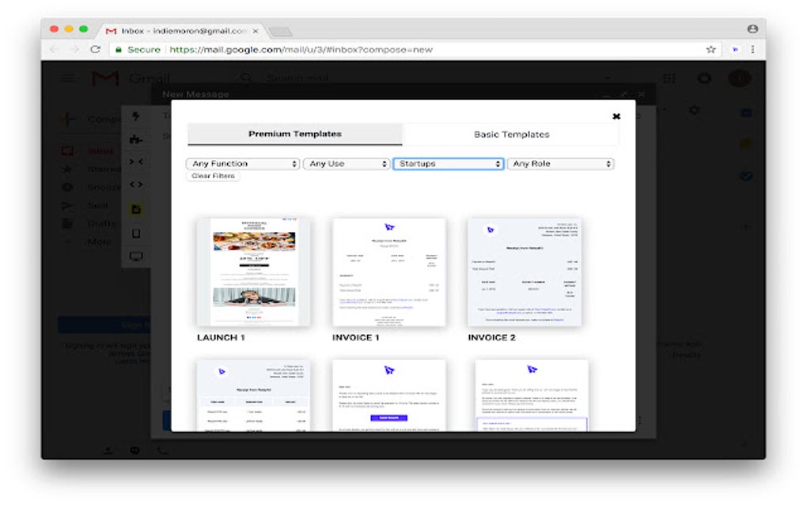Click the highlighted yellow templates sidebar icon
Viewport: 807px width, 505px height.
tap(136, 209)
